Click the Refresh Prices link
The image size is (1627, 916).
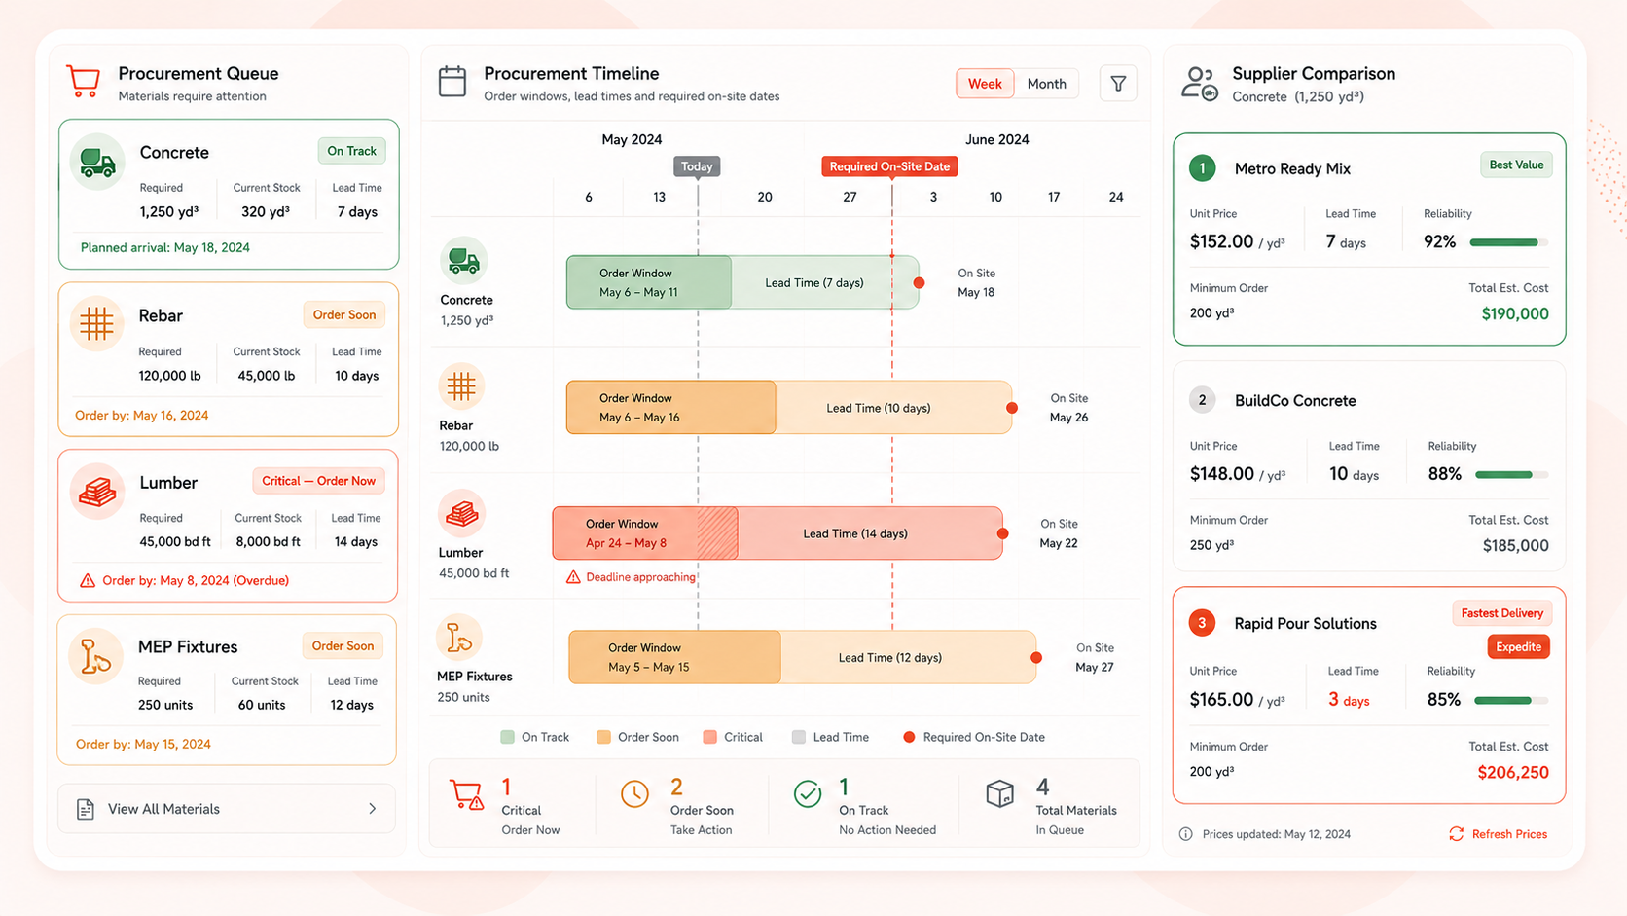click(x=1509, y=834)
